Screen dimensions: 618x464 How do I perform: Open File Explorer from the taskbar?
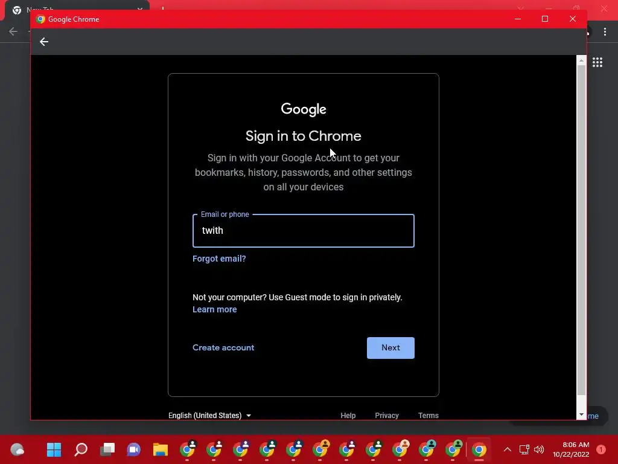pos(161,449)
